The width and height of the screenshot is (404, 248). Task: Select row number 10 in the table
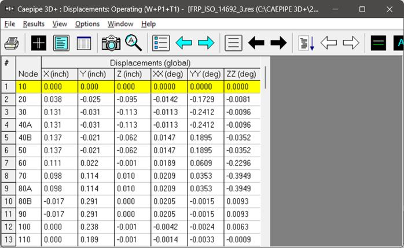click(x=8, y=201)
